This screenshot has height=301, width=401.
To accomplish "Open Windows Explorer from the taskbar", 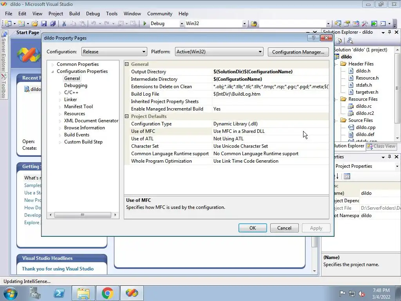I will tap(83, 293).
